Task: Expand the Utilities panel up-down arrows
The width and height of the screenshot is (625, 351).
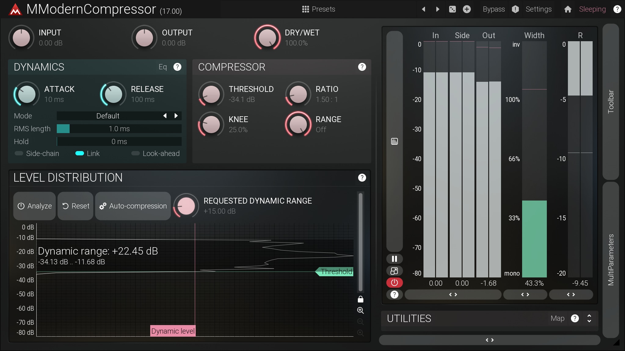Action: click(x=589, y=318)
